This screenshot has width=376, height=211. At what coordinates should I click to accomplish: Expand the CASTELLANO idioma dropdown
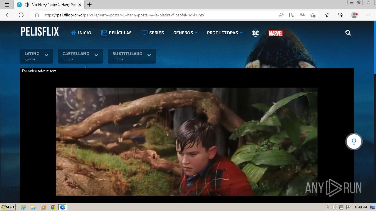click(x=80, y=56)
